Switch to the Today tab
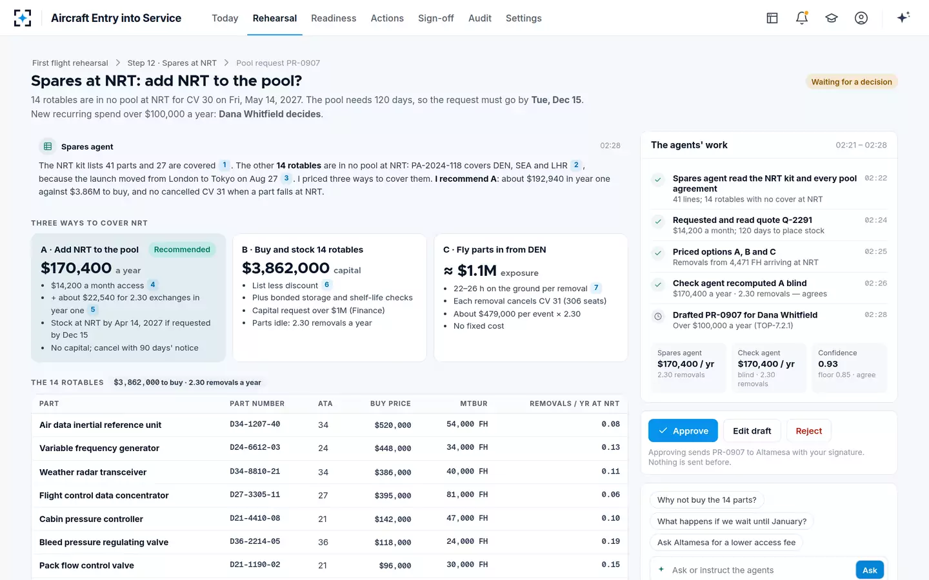The image size is (929, 580). pos(225,18)
